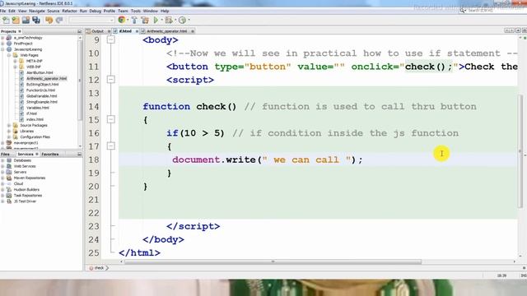Screen dimensions: 527x296
Task: Select FunctionInJs.html in project tree
Action: click(x=40, y=90)
